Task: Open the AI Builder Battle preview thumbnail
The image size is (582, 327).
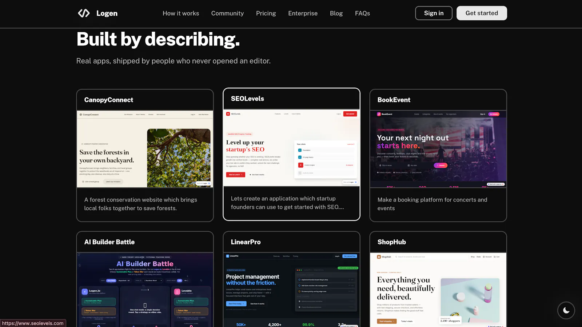Action: click(x=145, y=290)
